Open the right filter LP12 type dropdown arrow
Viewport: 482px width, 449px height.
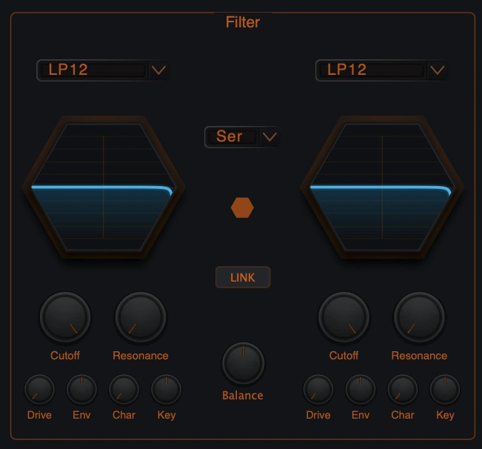click(x=437, y=70)
